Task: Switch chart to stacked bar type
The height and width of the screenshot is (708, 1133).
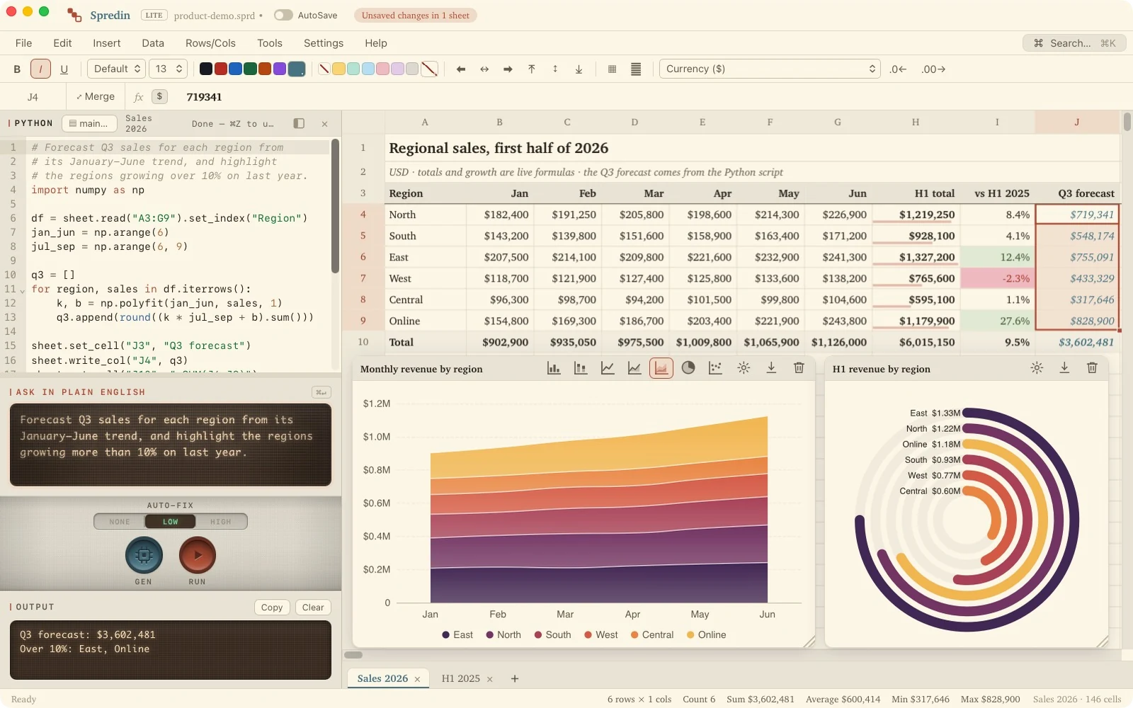Action: (581, 368)
